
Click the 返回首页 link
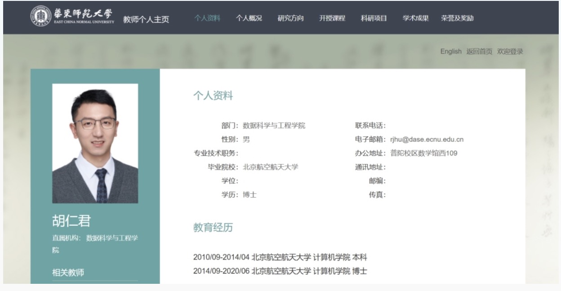[x=479, y=52]
